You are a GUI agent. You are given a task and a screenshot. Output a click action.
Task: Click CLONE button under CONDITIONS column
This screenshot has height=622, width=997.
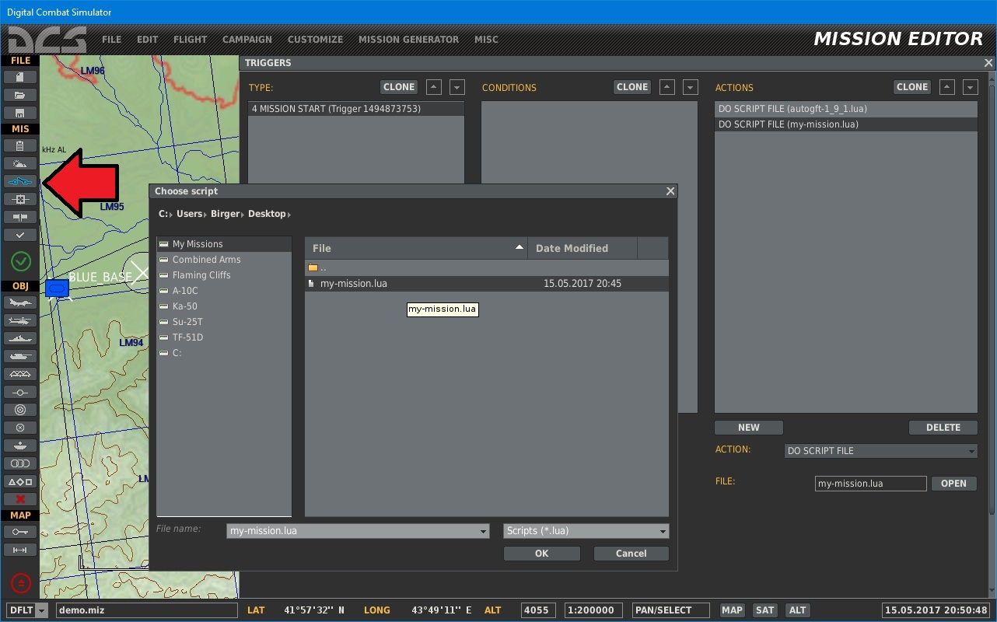[632, 87]
